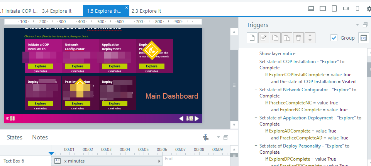Click the 00:05 mark on timeline ruler
Screen dimensions: 371x166
143,149
